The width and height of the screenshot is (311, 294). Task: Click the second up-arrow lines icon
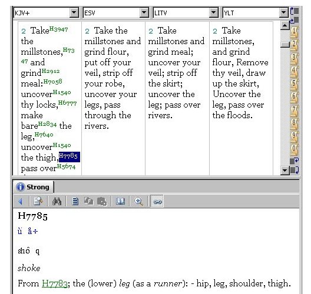295,20
